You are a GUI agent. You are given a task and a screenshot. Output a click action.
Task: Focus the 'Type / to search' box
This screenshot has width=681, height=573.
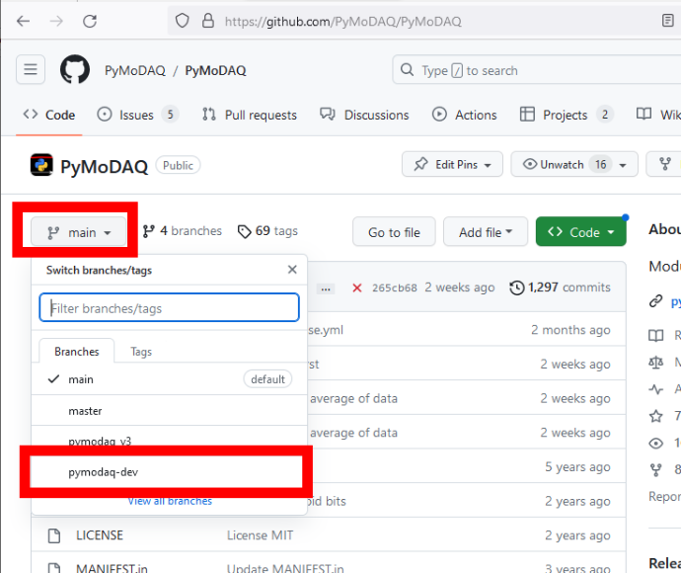pos(536,69)
